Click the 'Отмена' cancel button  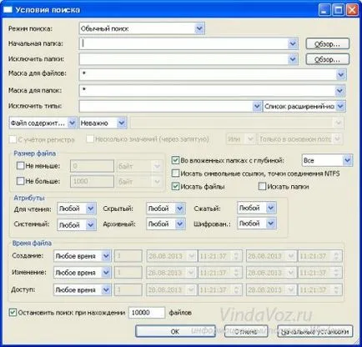tap(246, 331)
